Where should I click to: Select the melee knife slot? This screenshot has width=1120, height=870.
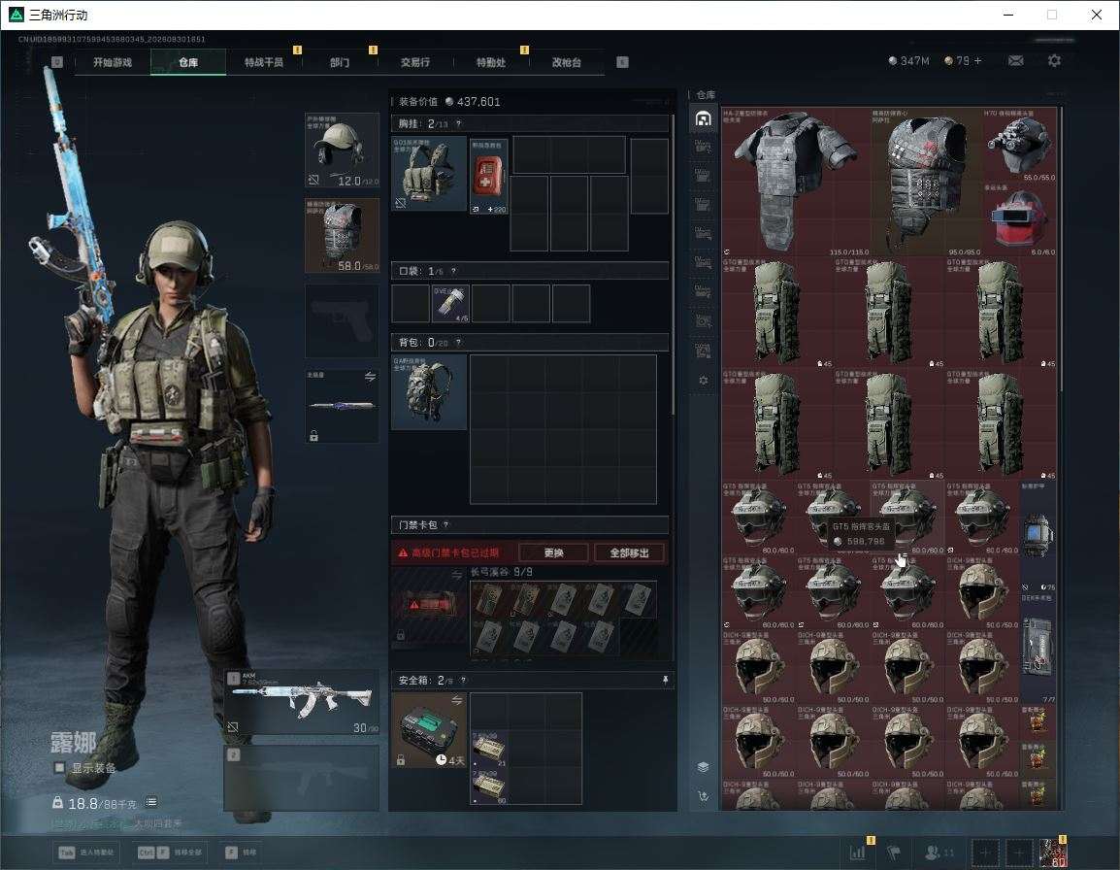point(343,406)
